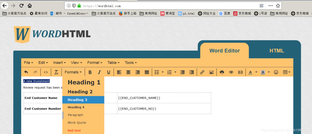
Task: Align text center
Action: point(128,72)
